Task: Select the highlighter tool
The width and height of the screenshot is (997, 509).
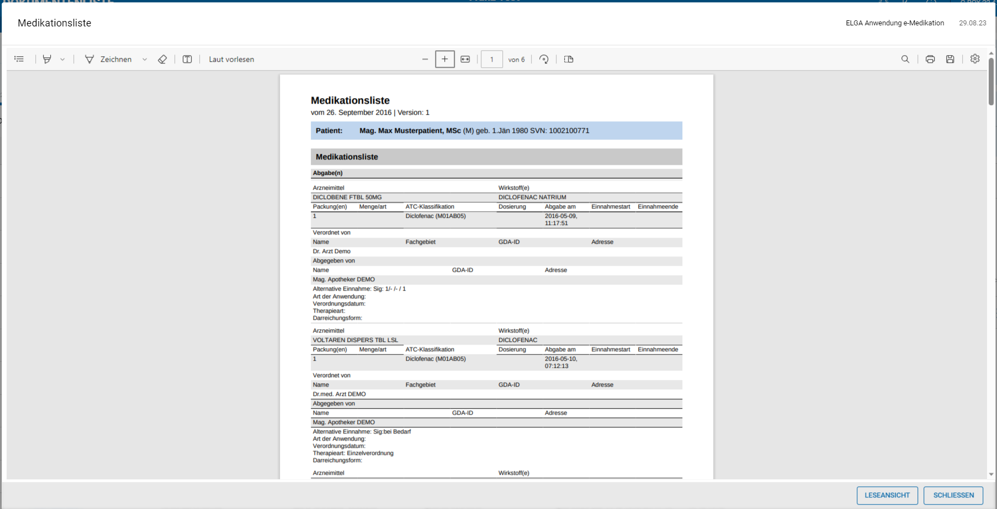Action: click(47, 59)
